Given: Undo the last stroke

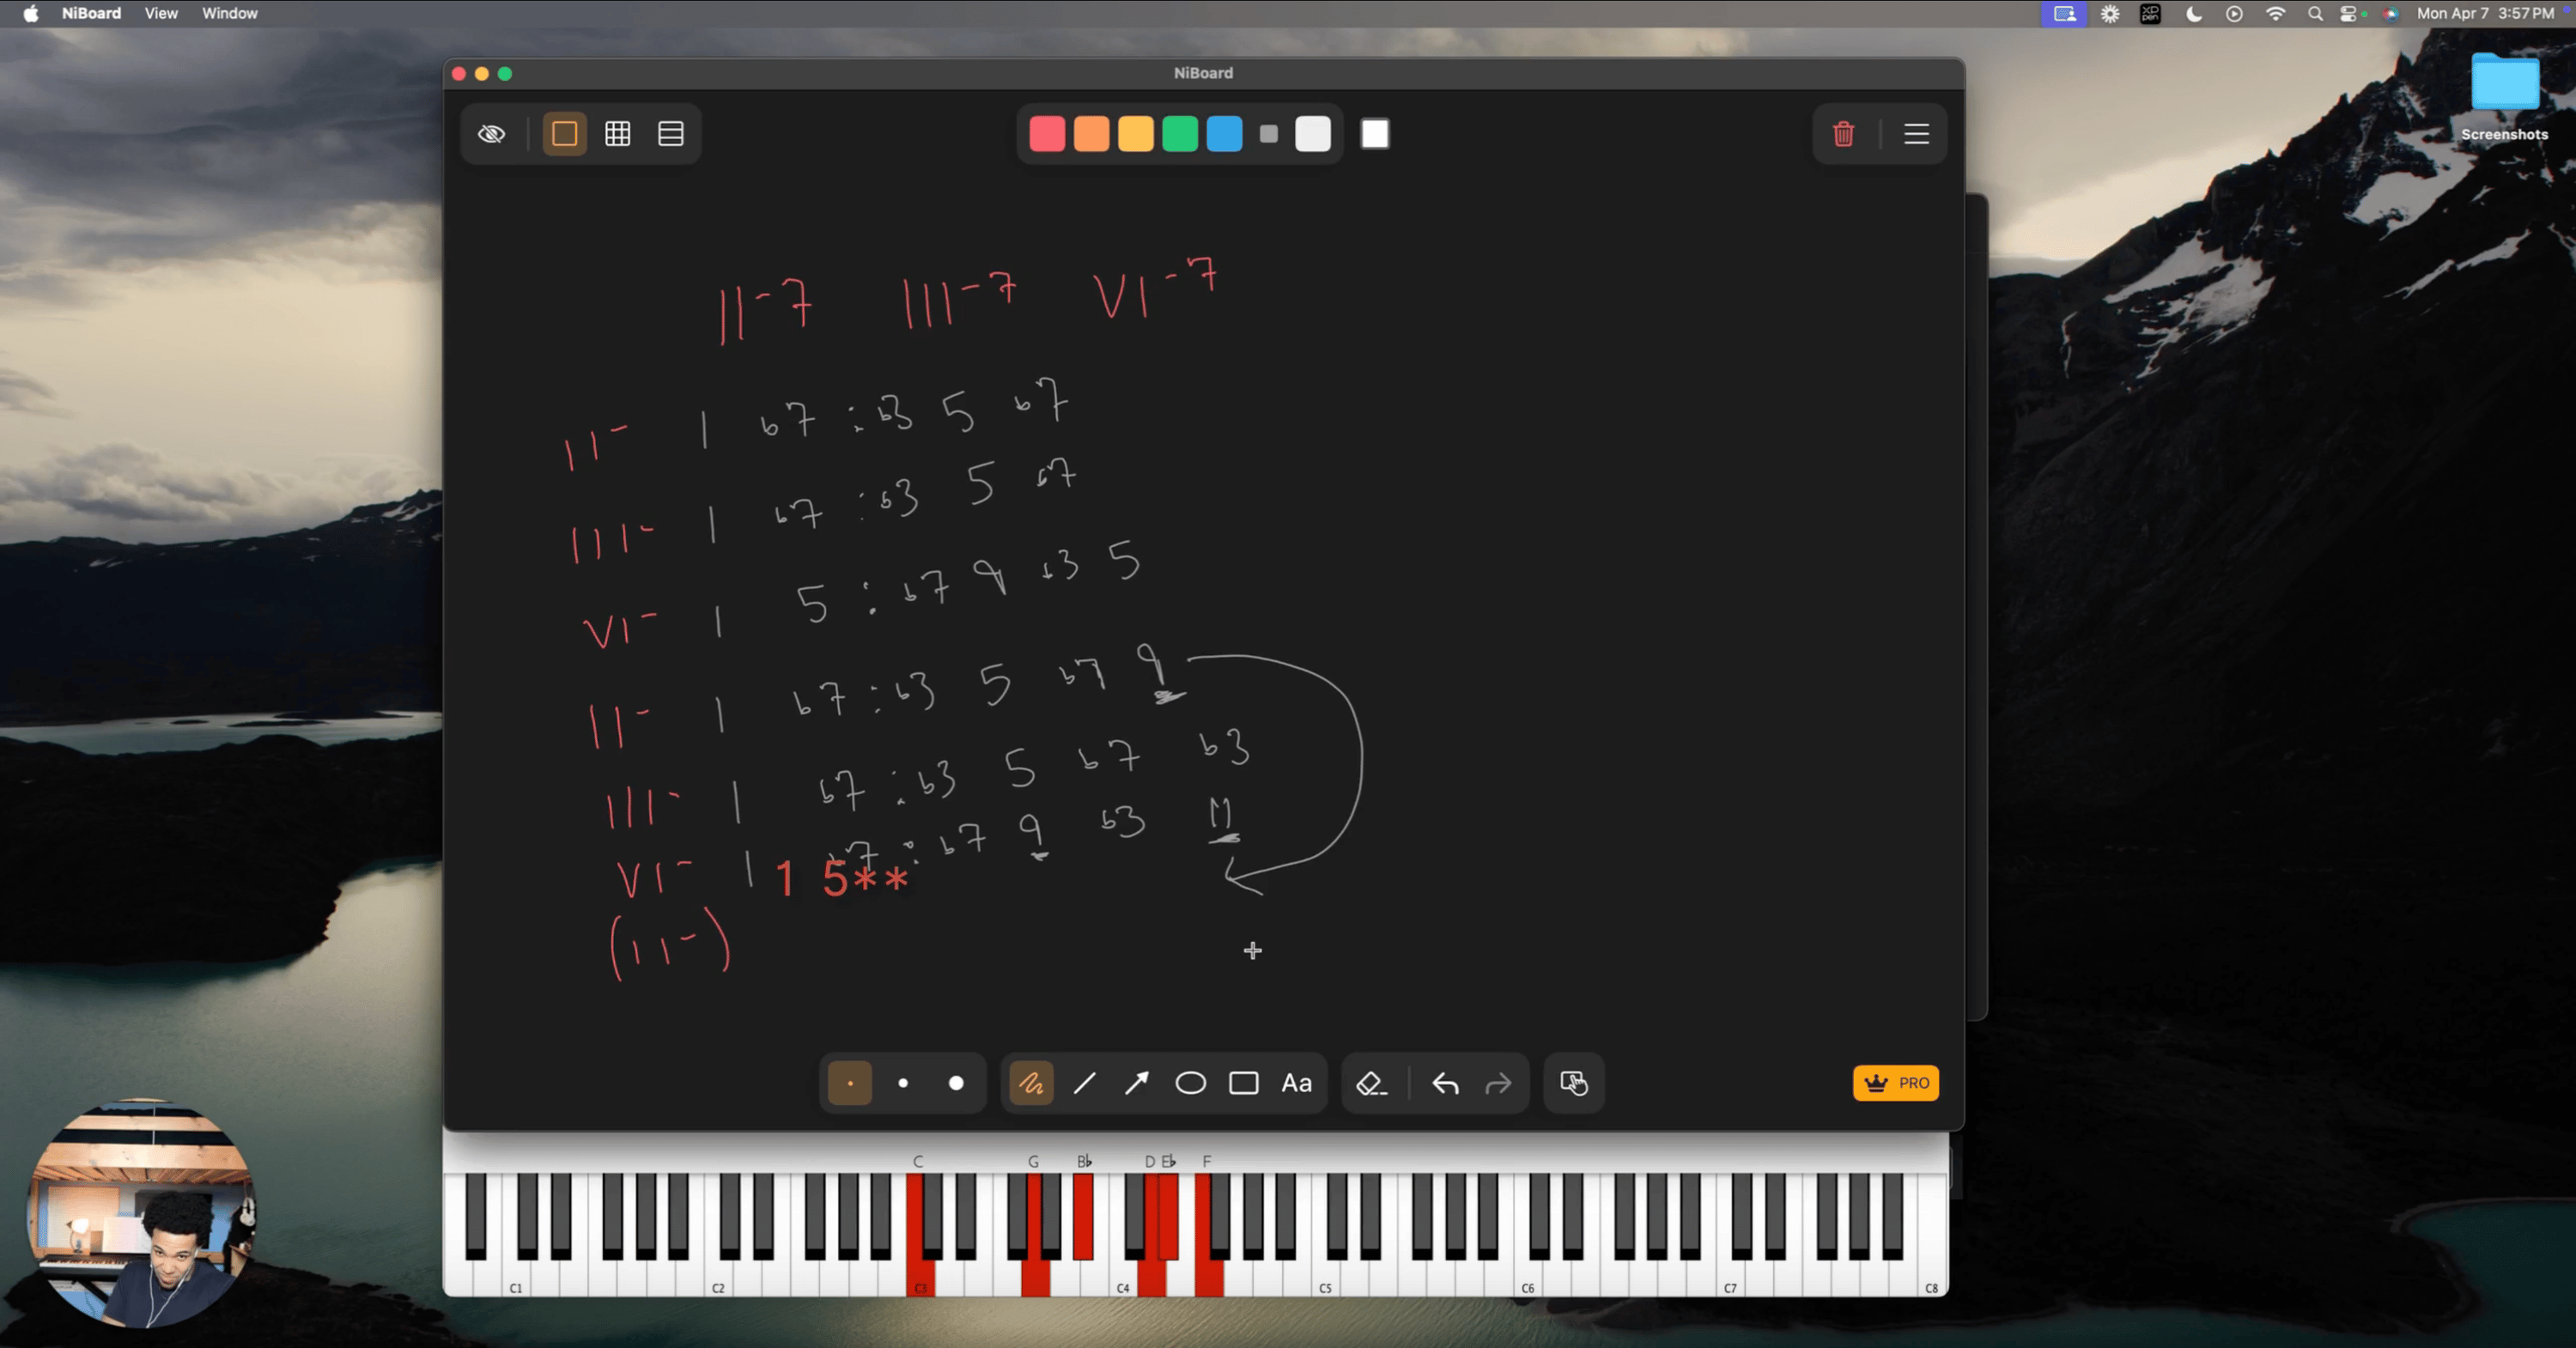Looking at the screenshot, I should pos(1445,1083).
